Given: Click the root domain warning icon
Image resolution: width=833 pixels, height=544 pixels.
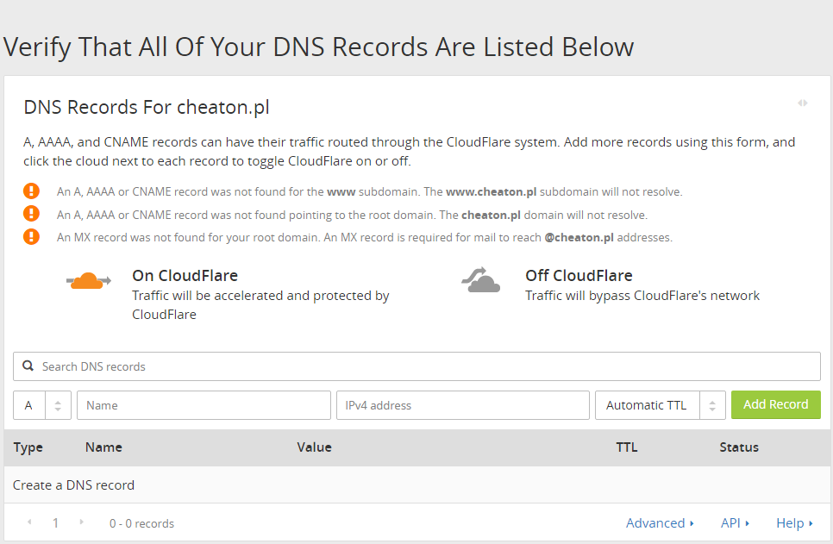Looking at the screenshot, I should tap(32, 214).
